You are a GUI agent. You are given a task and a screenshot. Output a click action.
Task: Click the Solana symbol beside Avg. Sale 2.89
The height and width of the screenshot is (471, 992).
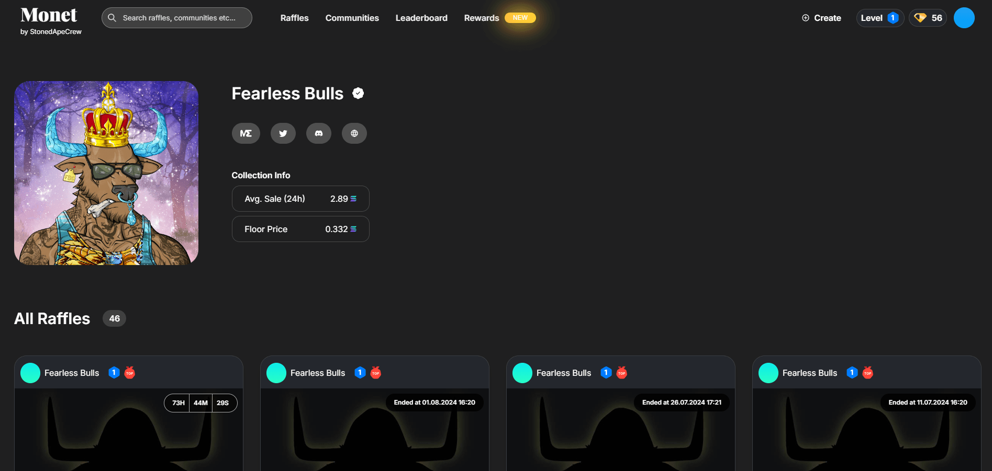pyautogui.click(x=353, y=199)
